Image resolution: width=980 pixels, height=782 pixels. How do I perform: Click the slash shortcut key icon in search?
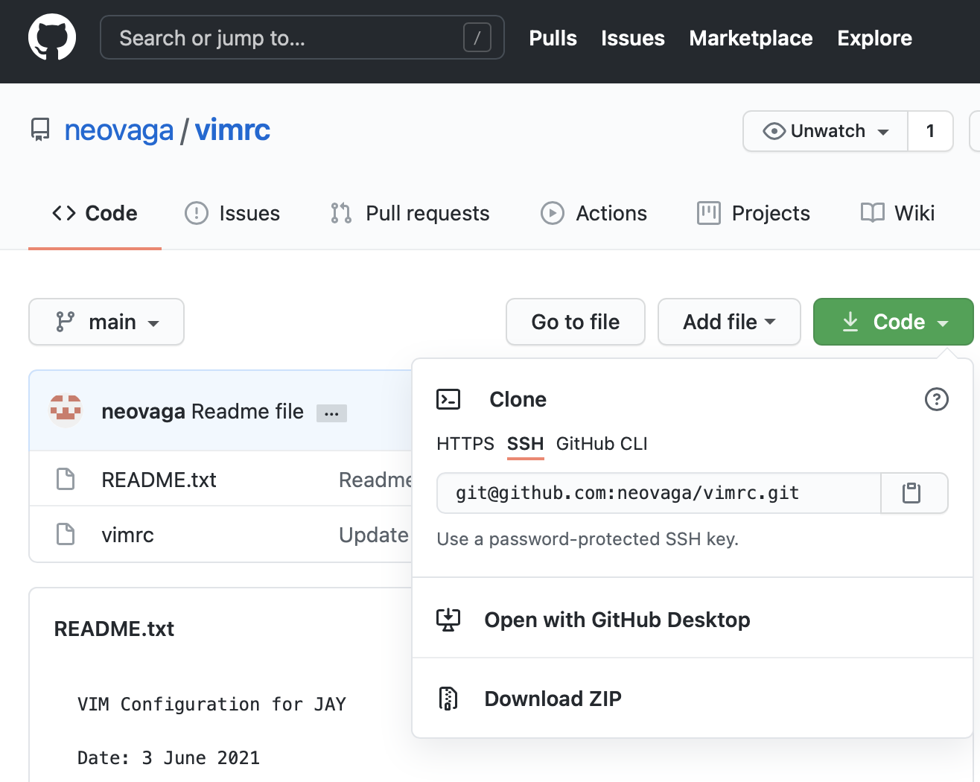(x=477, y=37)
